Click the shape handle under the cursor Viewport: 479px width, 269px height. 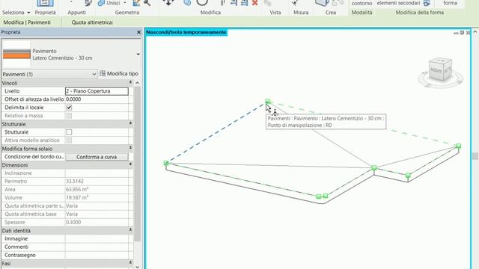(x=268, y=102)
